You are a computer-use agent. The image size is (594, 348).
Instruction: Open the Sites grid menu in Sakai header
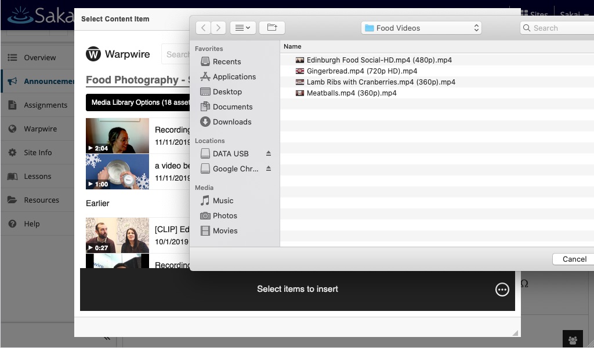click(534, 14)
